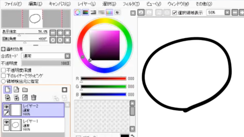The height and width of the screenshot is (137, 244).
Task: Open the その他 menu
Action: [204, 4]
